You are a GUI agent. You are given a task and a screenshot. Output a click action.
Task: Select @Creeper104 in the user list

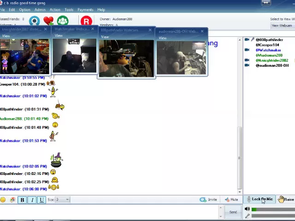267,45
